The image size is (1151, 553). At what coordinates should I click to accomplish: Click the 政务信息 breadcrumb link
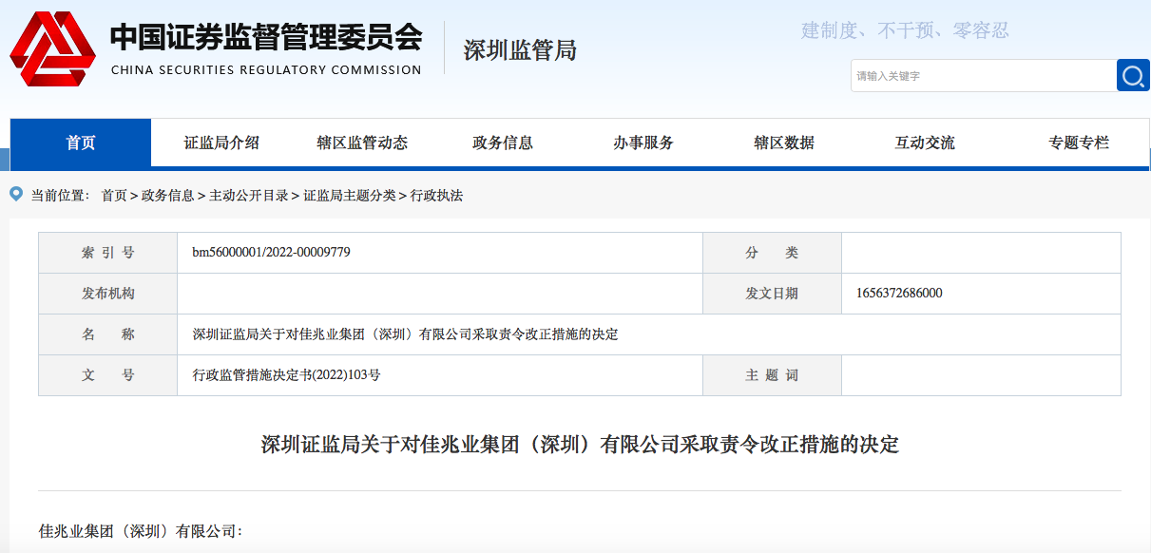(167, 196)
